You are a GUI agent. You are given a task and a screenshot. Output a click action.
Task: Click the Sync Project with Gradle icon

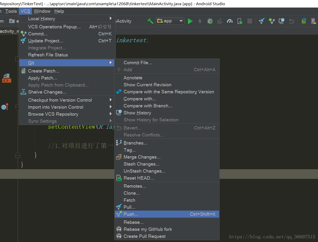304,21
